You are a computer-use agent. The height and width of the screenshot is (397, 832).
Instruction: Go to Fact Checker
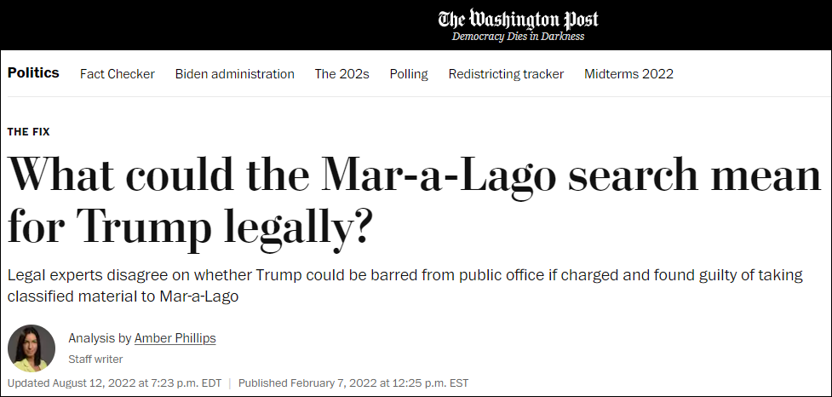pos(118,74)
